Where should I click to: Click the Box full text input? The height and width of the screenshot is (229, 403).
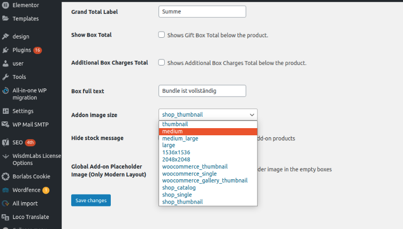202,91
